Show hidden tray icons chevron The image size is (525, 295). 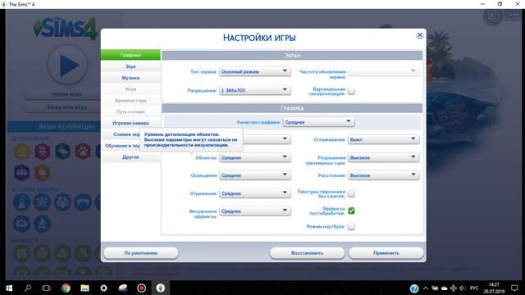click(426, 288)
